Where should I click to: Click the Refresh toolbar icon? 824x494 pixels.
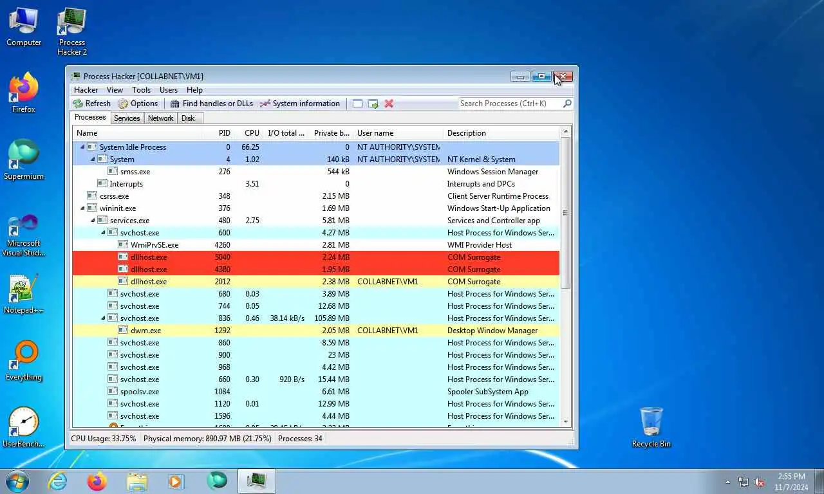coord(78,104)
